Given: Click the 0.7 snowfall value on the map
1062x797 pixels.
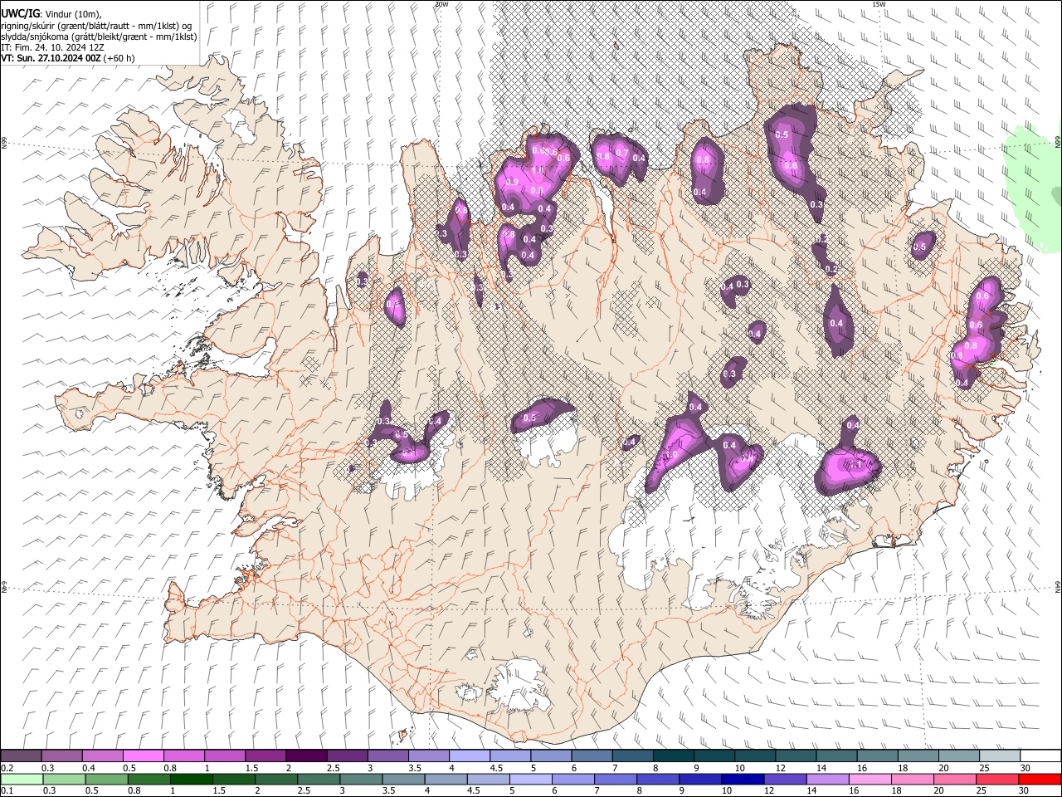Looking at the screenshot, I should click(621, 153).
